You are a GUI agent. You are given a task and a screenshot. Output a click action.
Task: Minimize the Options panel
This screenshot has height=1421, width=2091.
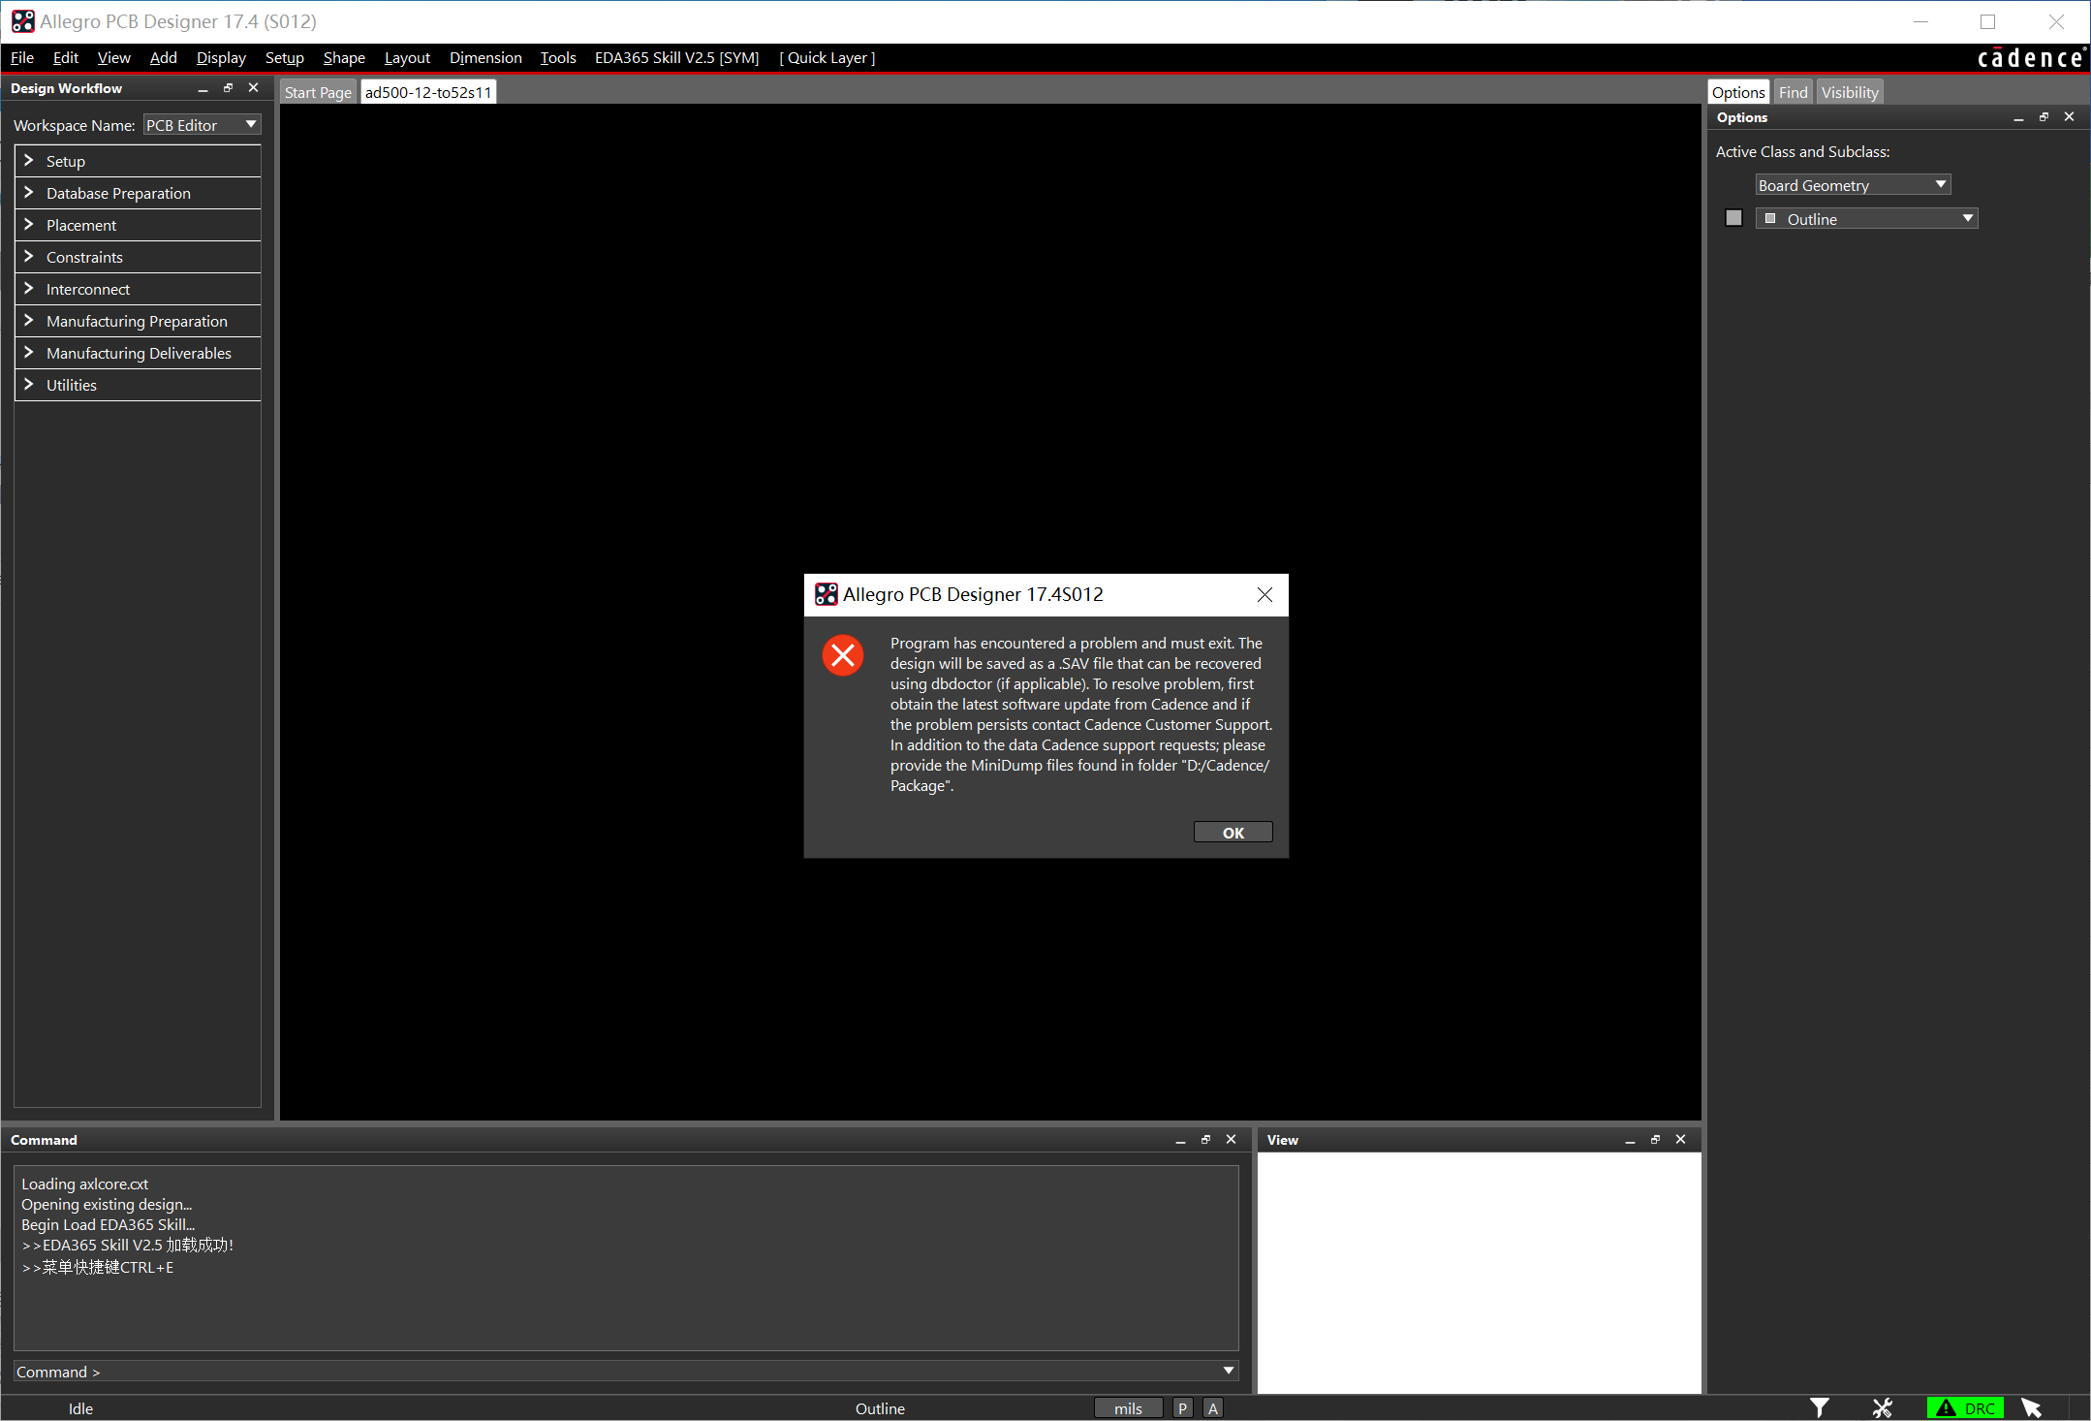pos(2018,117)
